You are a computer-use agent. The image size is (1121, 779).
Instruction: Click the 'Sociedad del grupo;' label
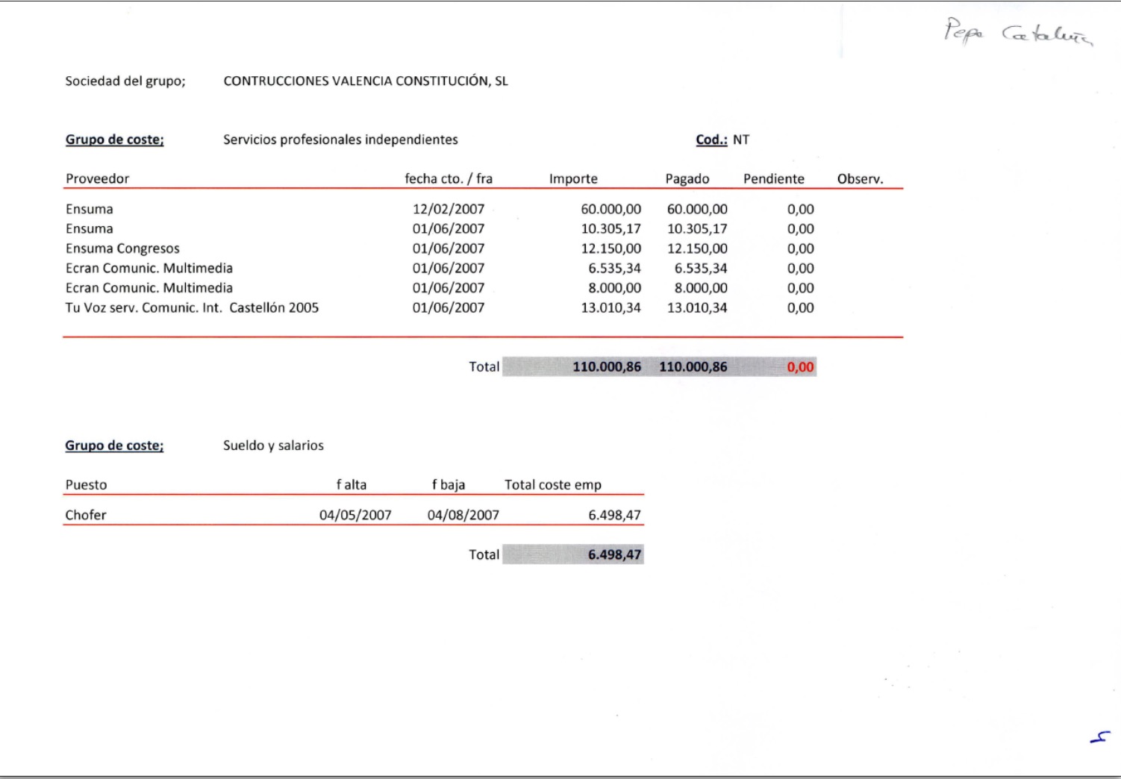(x=125, y=81)
